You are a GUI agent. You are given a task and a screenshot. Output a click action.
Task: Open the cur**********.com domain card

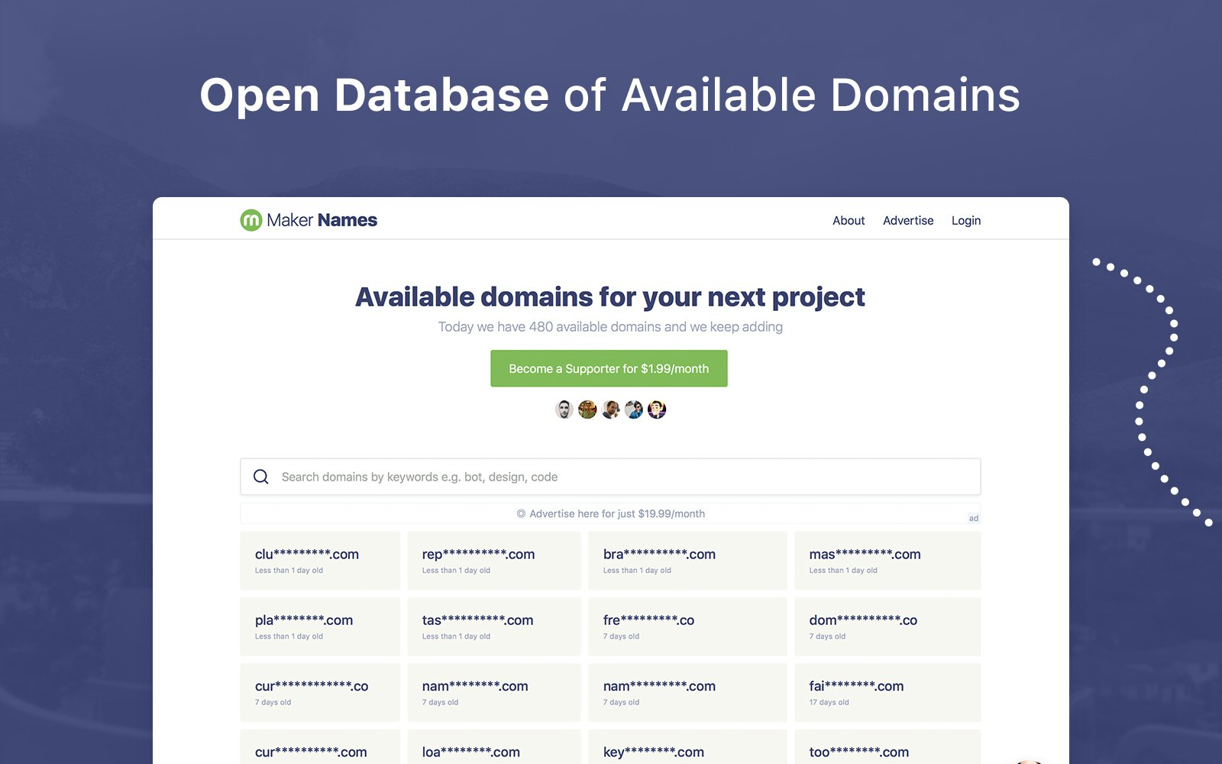320,747
